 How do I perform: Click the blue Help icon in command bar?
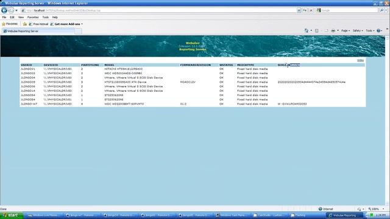[379, 30]
